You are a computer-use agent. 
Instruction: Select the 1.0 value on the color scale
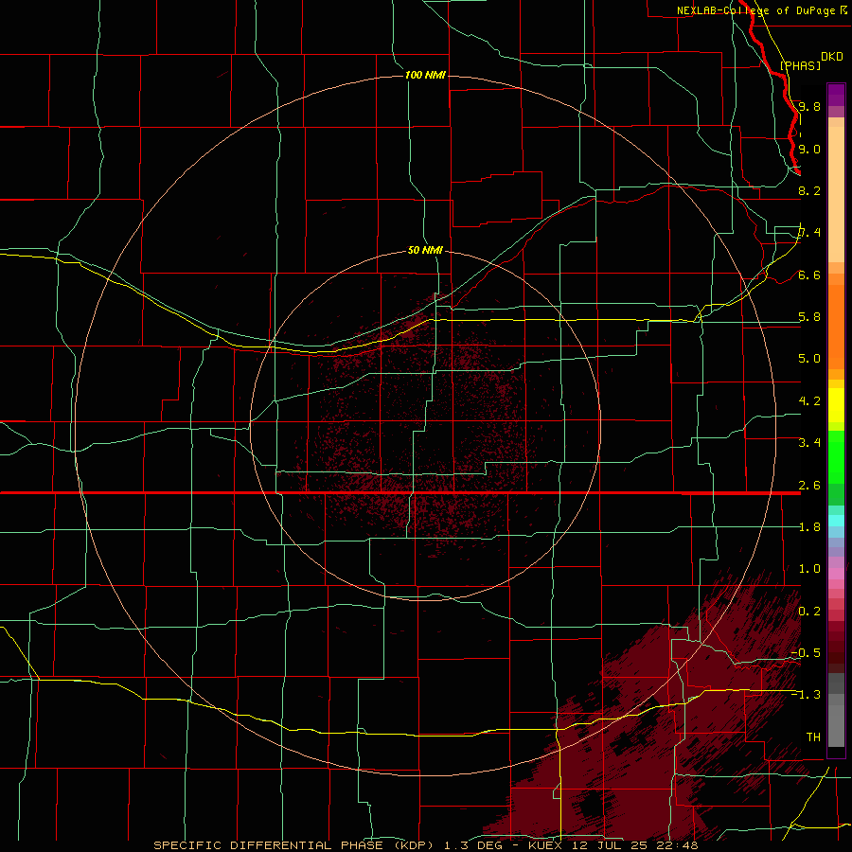pos(809,569)
